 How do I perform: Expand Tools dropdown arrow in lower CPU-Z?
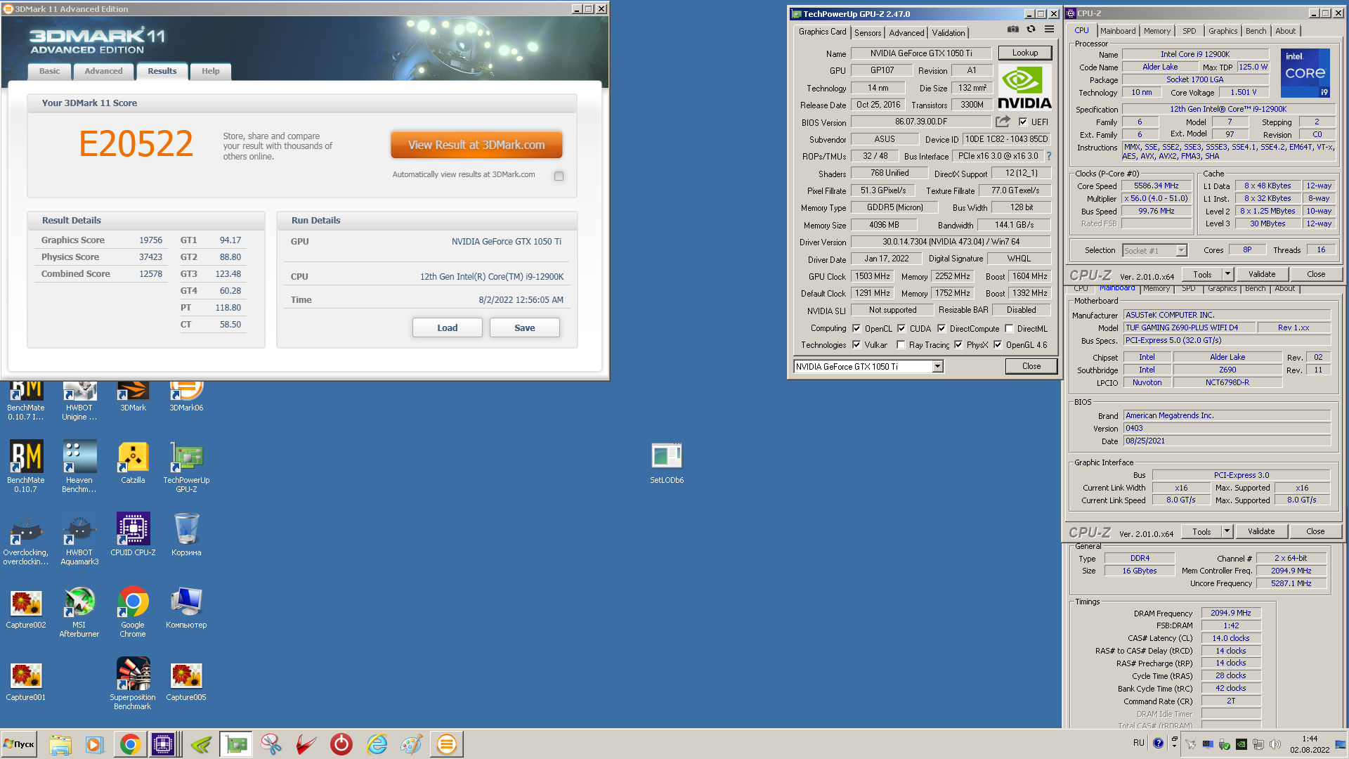(1227, 531)
